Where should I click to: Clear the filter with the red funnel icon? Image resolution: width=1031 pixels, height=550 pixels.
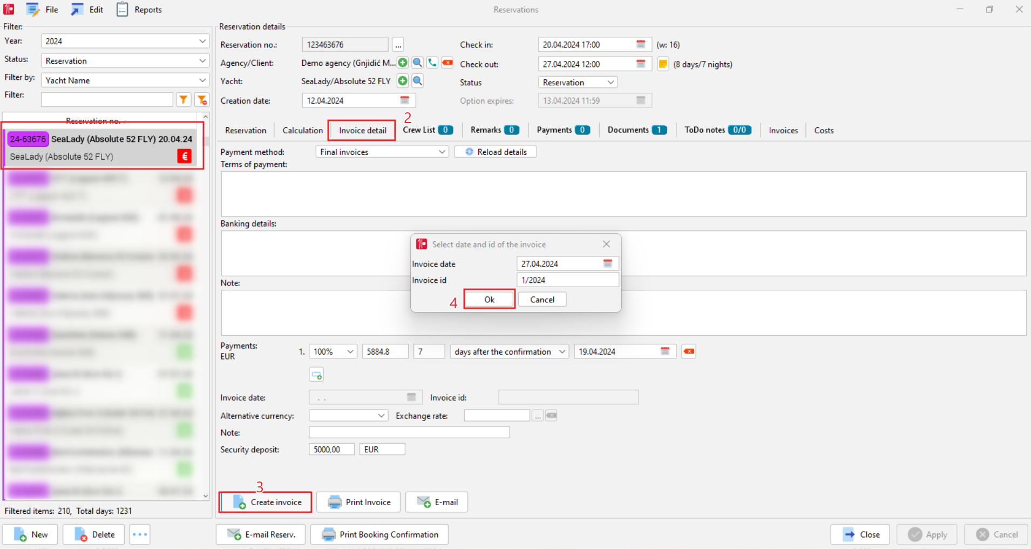point(201,99)
